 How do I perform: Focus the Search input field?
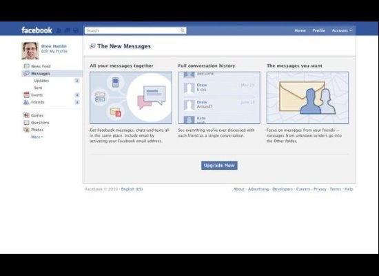tap(135, 30)
